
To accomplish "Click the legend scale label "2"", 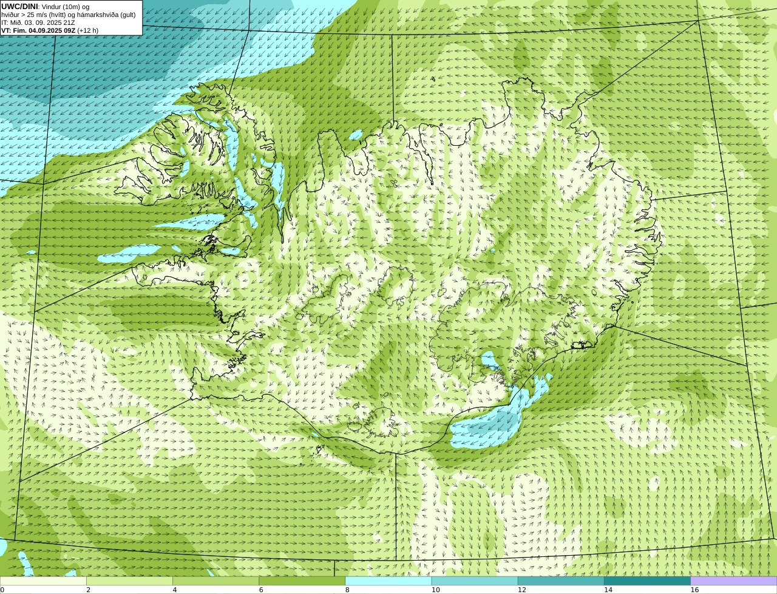I will (x=88, y=590).
